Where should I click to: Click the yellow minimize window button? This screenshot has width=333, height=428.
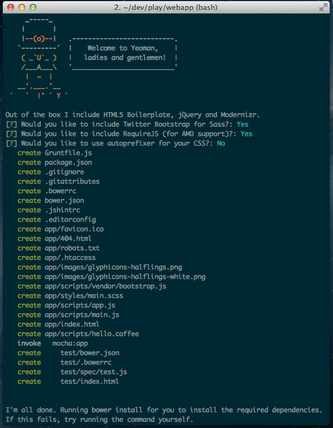[22, 7]
